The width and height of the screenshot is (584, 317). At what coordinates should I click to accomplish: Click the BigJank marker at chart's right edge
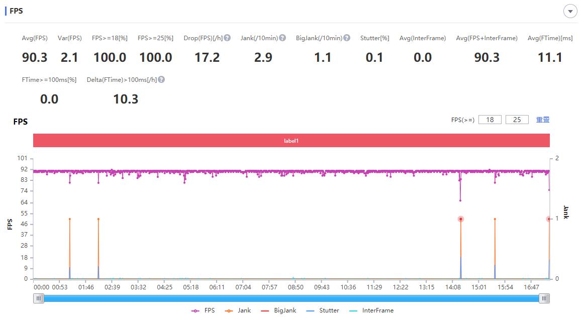coord(549,219)
